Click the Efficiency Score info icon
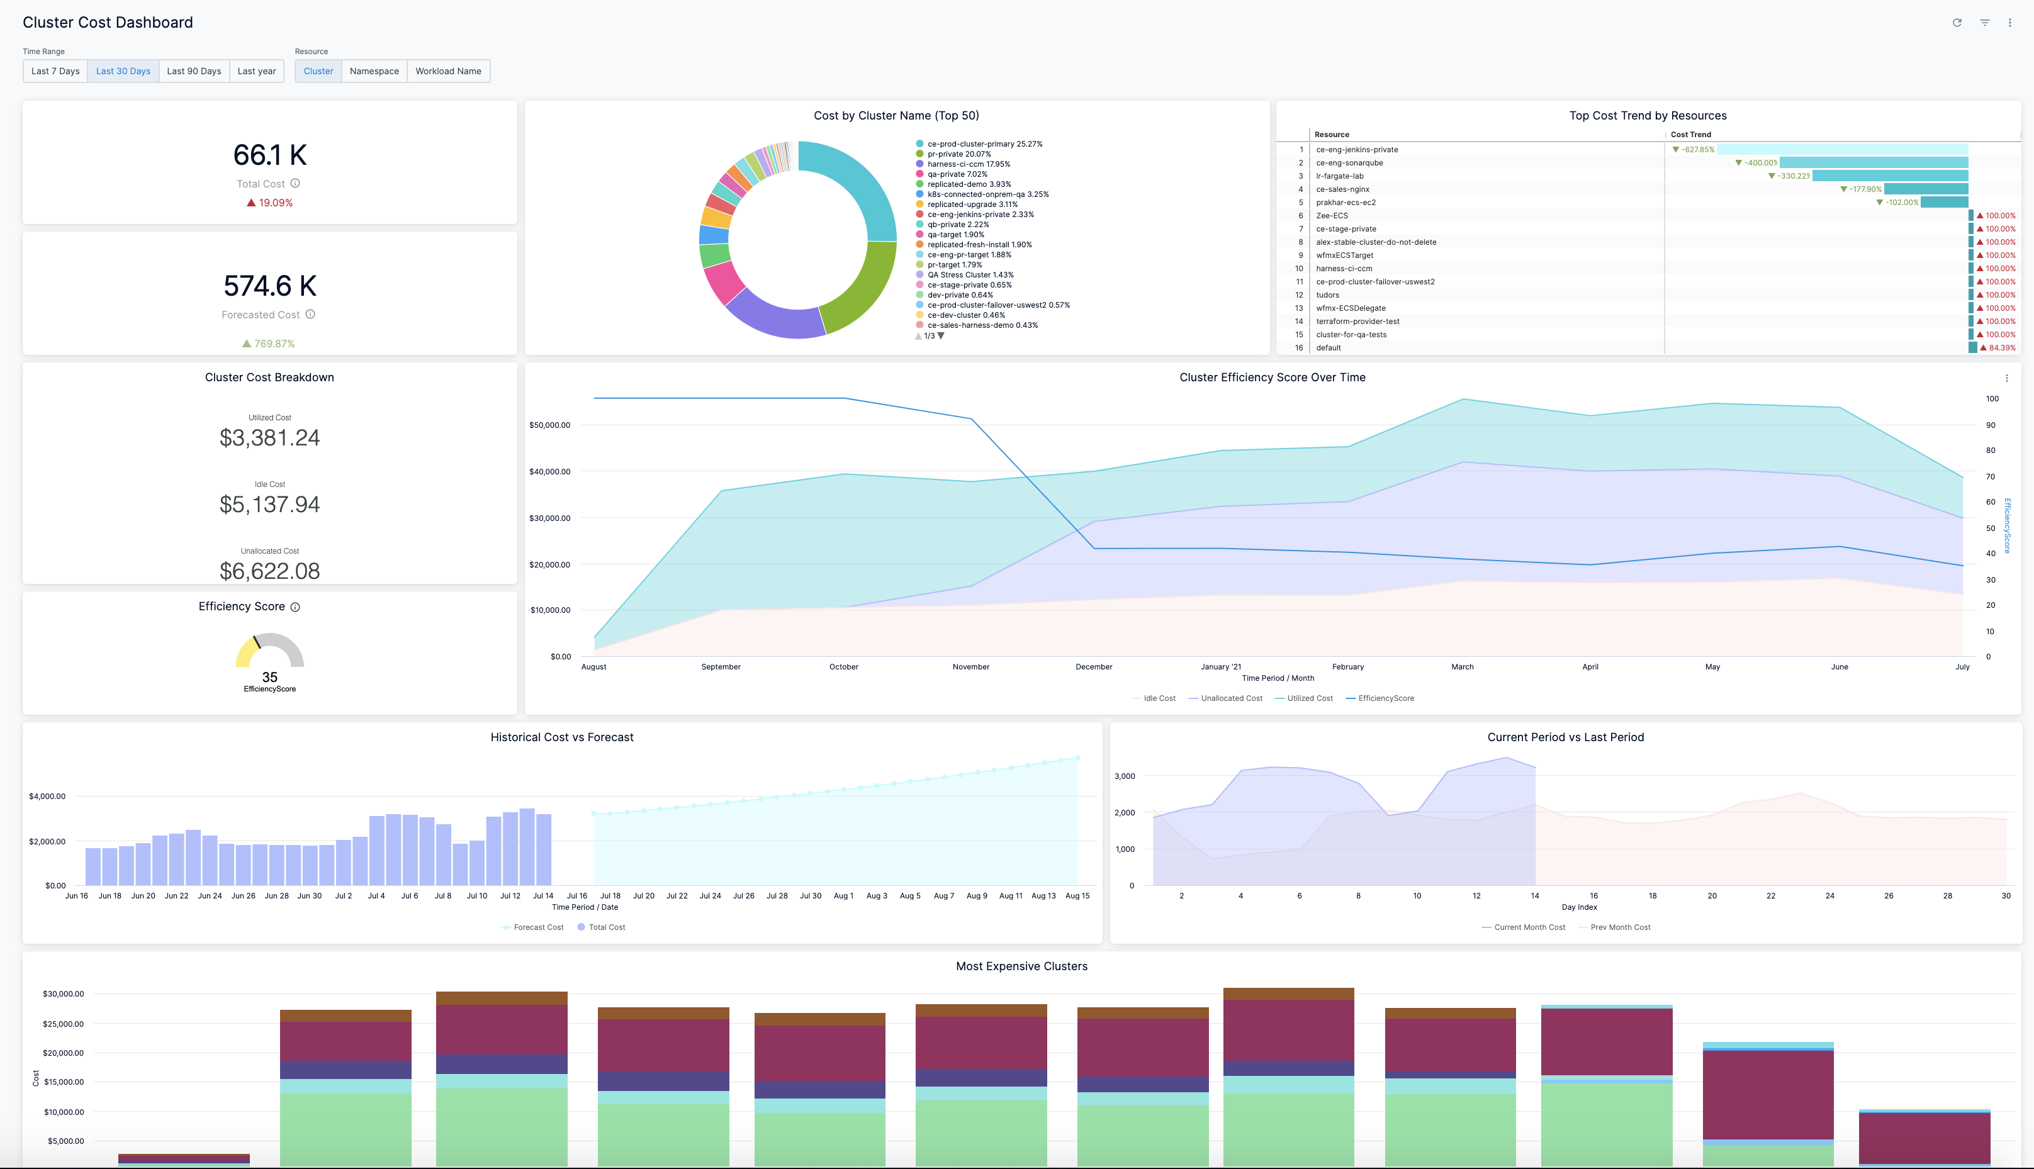 [x=295, y=607]
